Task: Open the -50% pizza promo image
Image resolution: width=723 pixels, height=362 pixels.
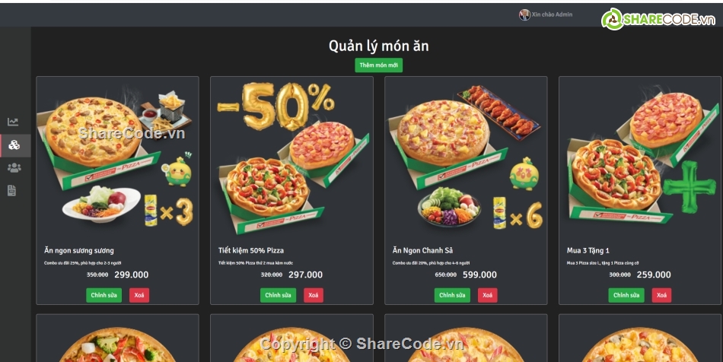Action: (x=292, y=158)
